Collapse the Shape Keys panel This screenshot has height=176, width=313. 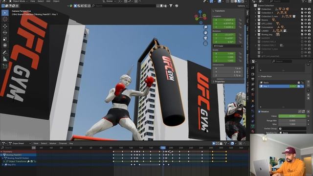tap(259, 76)
